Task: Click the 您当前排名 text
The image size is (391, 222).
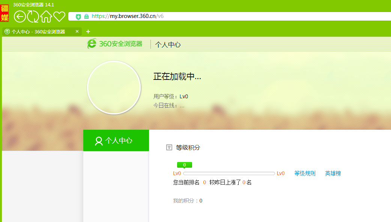Action: point(186,182)
